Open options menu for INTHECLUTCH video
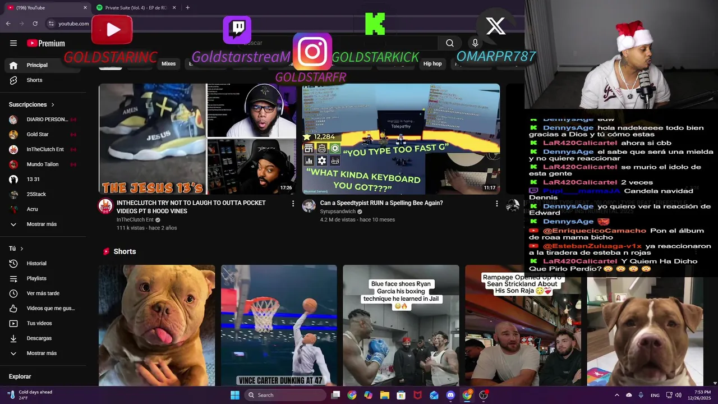The image size is (718, 404). click(x=293, y=204)
